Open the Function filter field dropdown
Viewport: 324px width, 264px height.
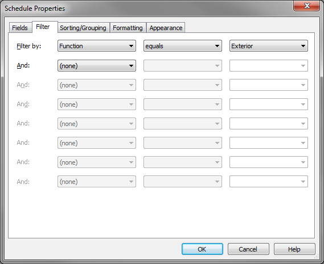[x=97, y=46]
